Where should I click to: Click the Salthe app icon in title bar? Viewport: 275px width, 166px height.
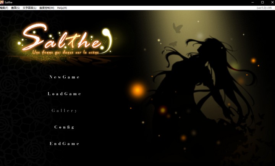coord(2,2)
